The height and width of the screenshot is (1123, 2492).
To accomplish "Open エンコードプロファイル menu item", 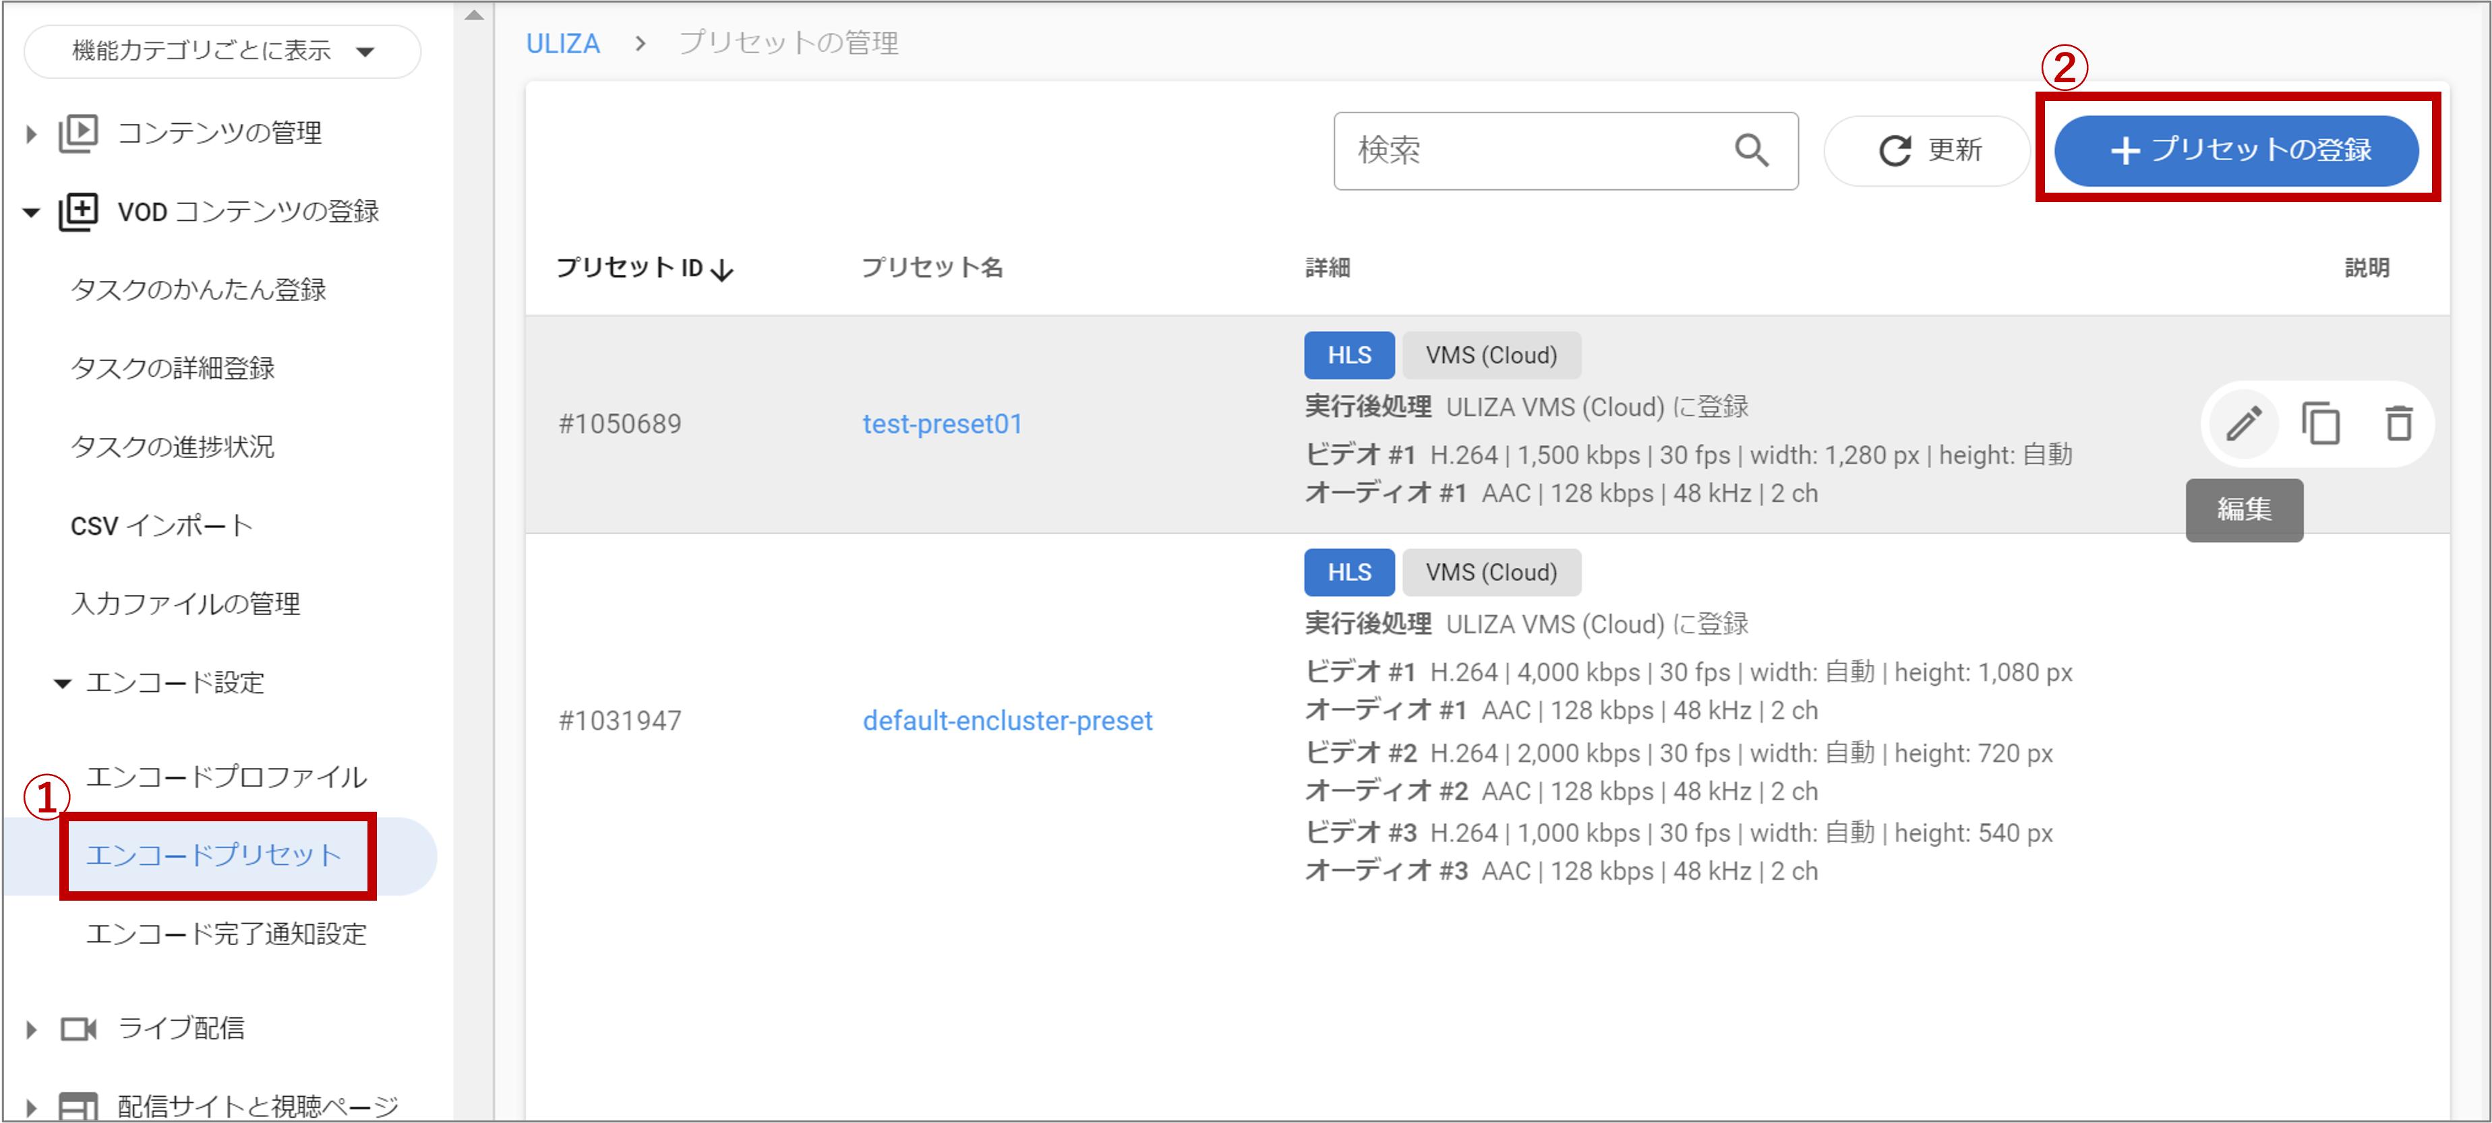I will click(227, 777).
